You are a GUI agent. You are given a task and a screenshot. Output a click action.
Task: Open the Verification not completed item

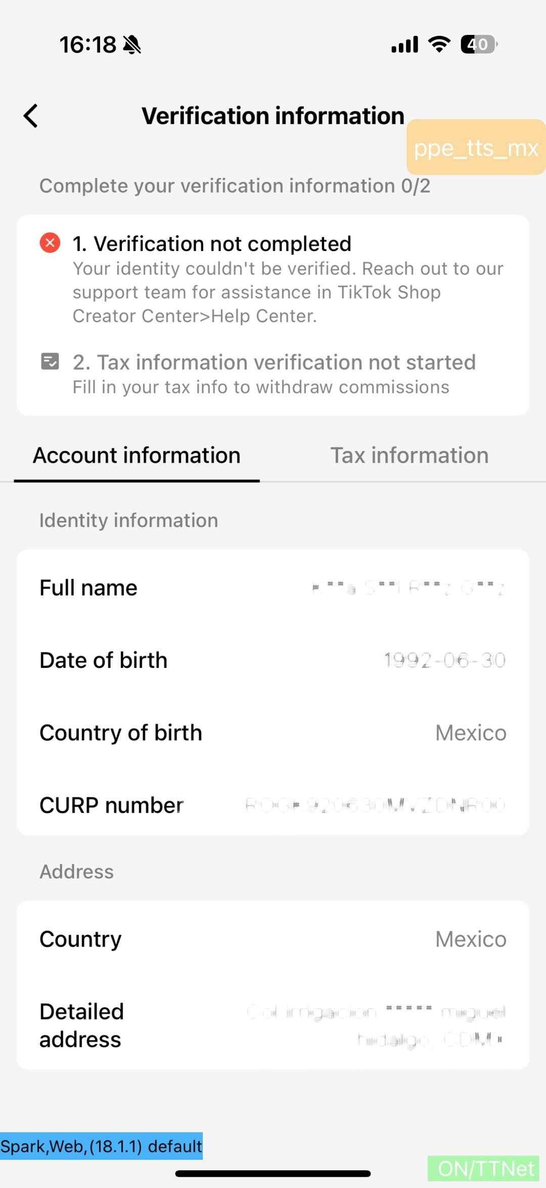[273, 278]
